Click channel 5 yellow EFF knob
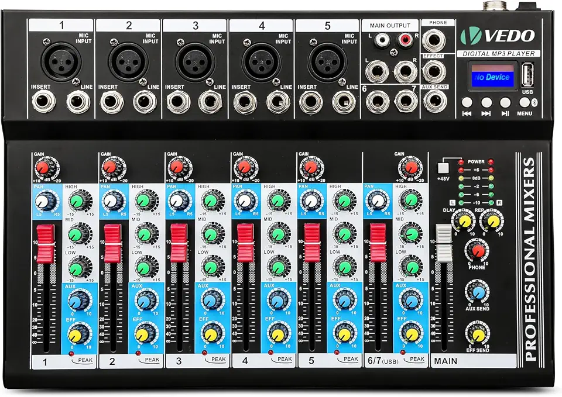Viewport: 562px width, 397px height. click(x=344, y=335)
